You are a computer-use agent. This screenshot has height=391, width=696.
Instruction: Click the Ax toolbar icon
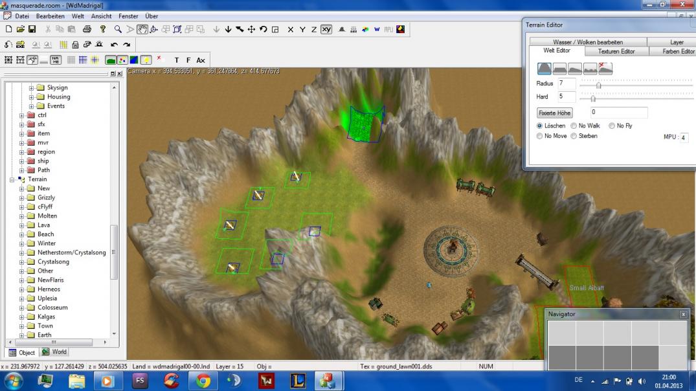coord(201,60)
